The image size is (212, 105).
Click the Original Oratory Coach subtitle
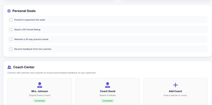(x=40, y=95)
